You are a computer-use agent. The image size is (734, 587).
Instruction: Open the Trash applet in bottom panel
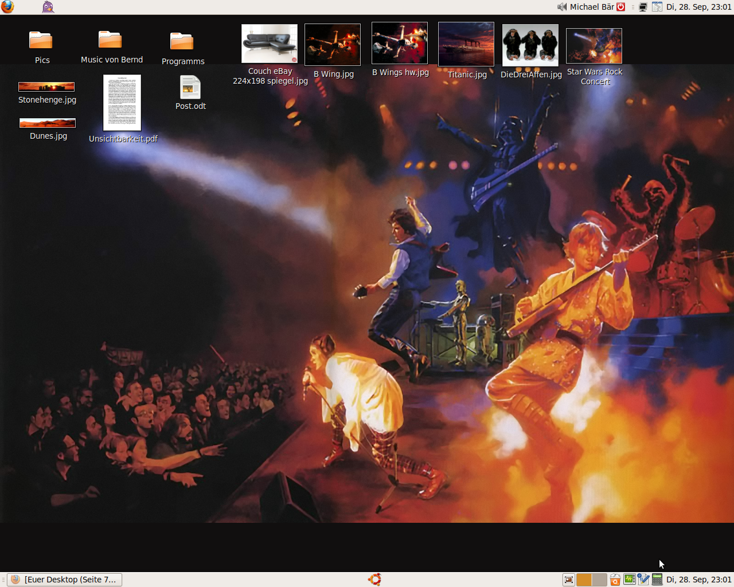[x=615, y=580]
